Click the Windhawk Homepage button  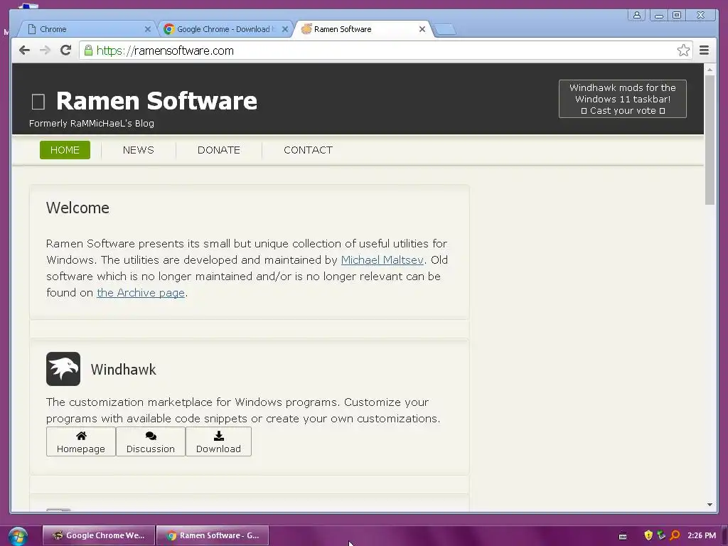tap(81, 441)
